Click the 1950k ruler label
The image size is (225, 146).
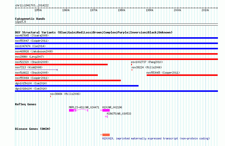click(38, 10)
